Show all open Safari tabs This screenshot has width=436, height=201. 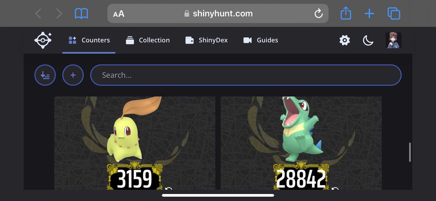394,13
